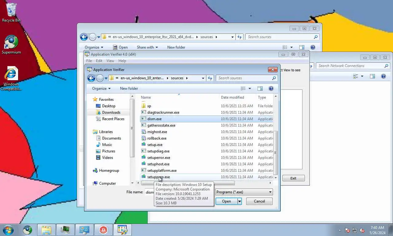Viewport: 393px width, 236px height.
Task: Click Action Center flag tray icon
Action: pyautogui.click(x=347, y=230)
